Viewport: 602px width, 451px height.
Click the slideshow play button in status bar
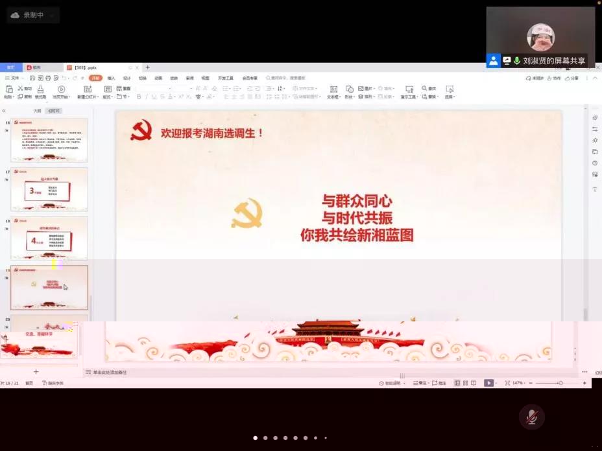click(x=488, y=383)
